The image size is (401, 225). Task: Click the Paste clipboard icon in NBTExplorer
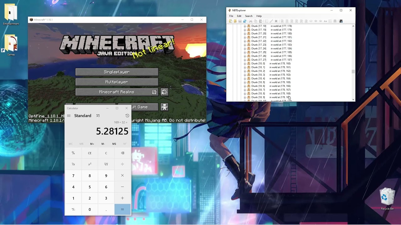tap(260, 21)
